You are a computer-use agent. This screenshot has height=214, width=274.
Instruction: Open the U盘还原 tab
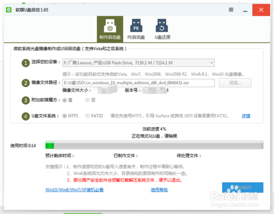coord(162,29)
